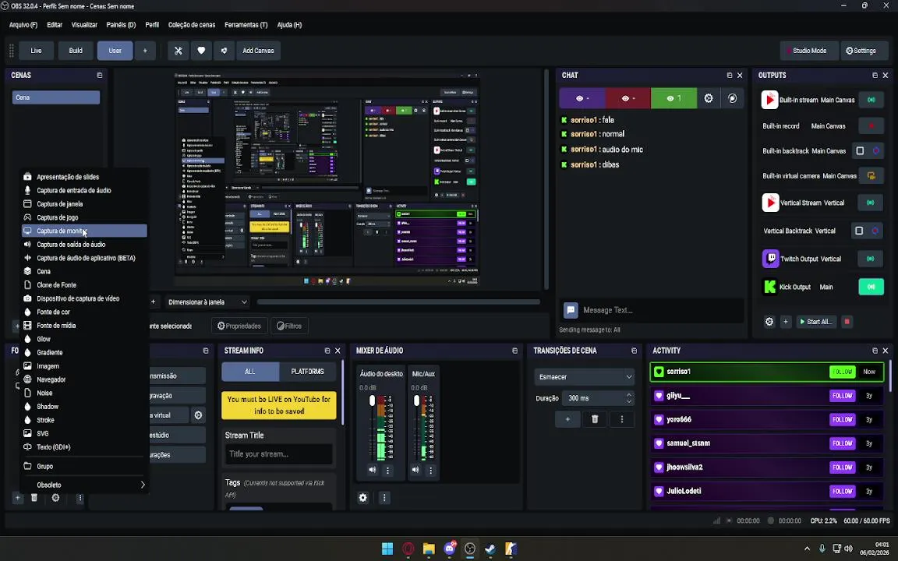Open source properties gear at bottom left
The width and height of the screenshot is (898, 561).
tap(55, 498)
